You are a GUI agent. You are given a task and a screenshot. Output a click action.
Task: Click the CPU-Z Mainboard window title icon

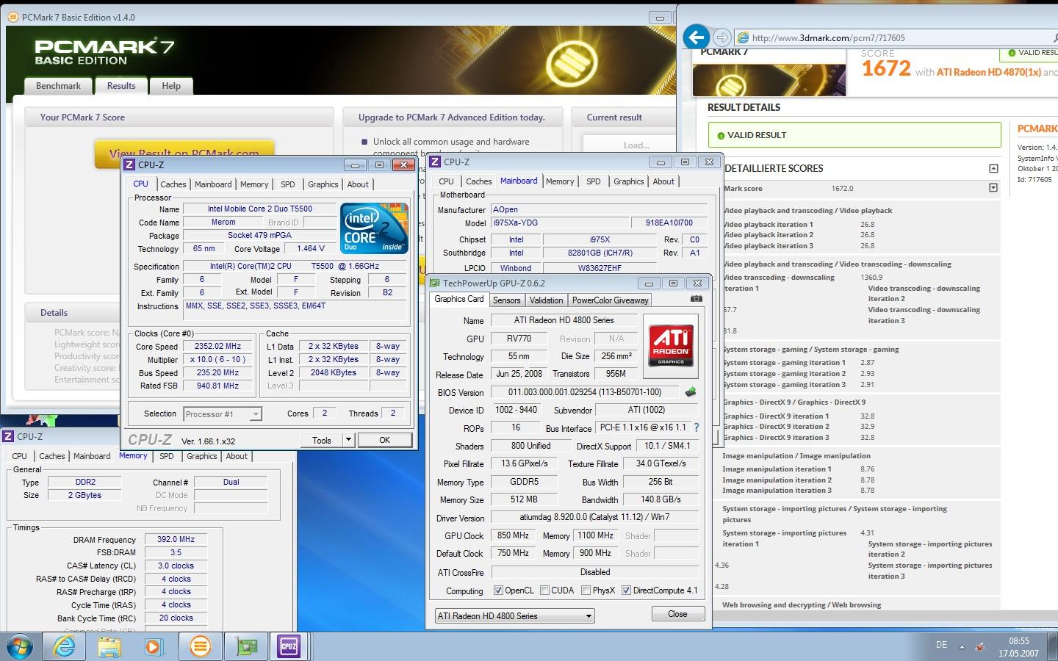436,162
